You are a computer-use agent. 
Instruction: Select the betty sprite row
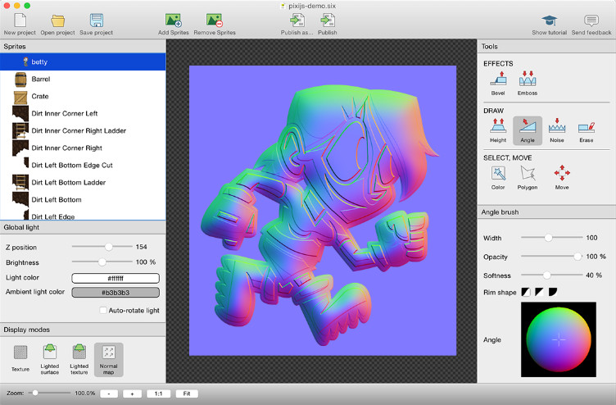coord(83,61)
